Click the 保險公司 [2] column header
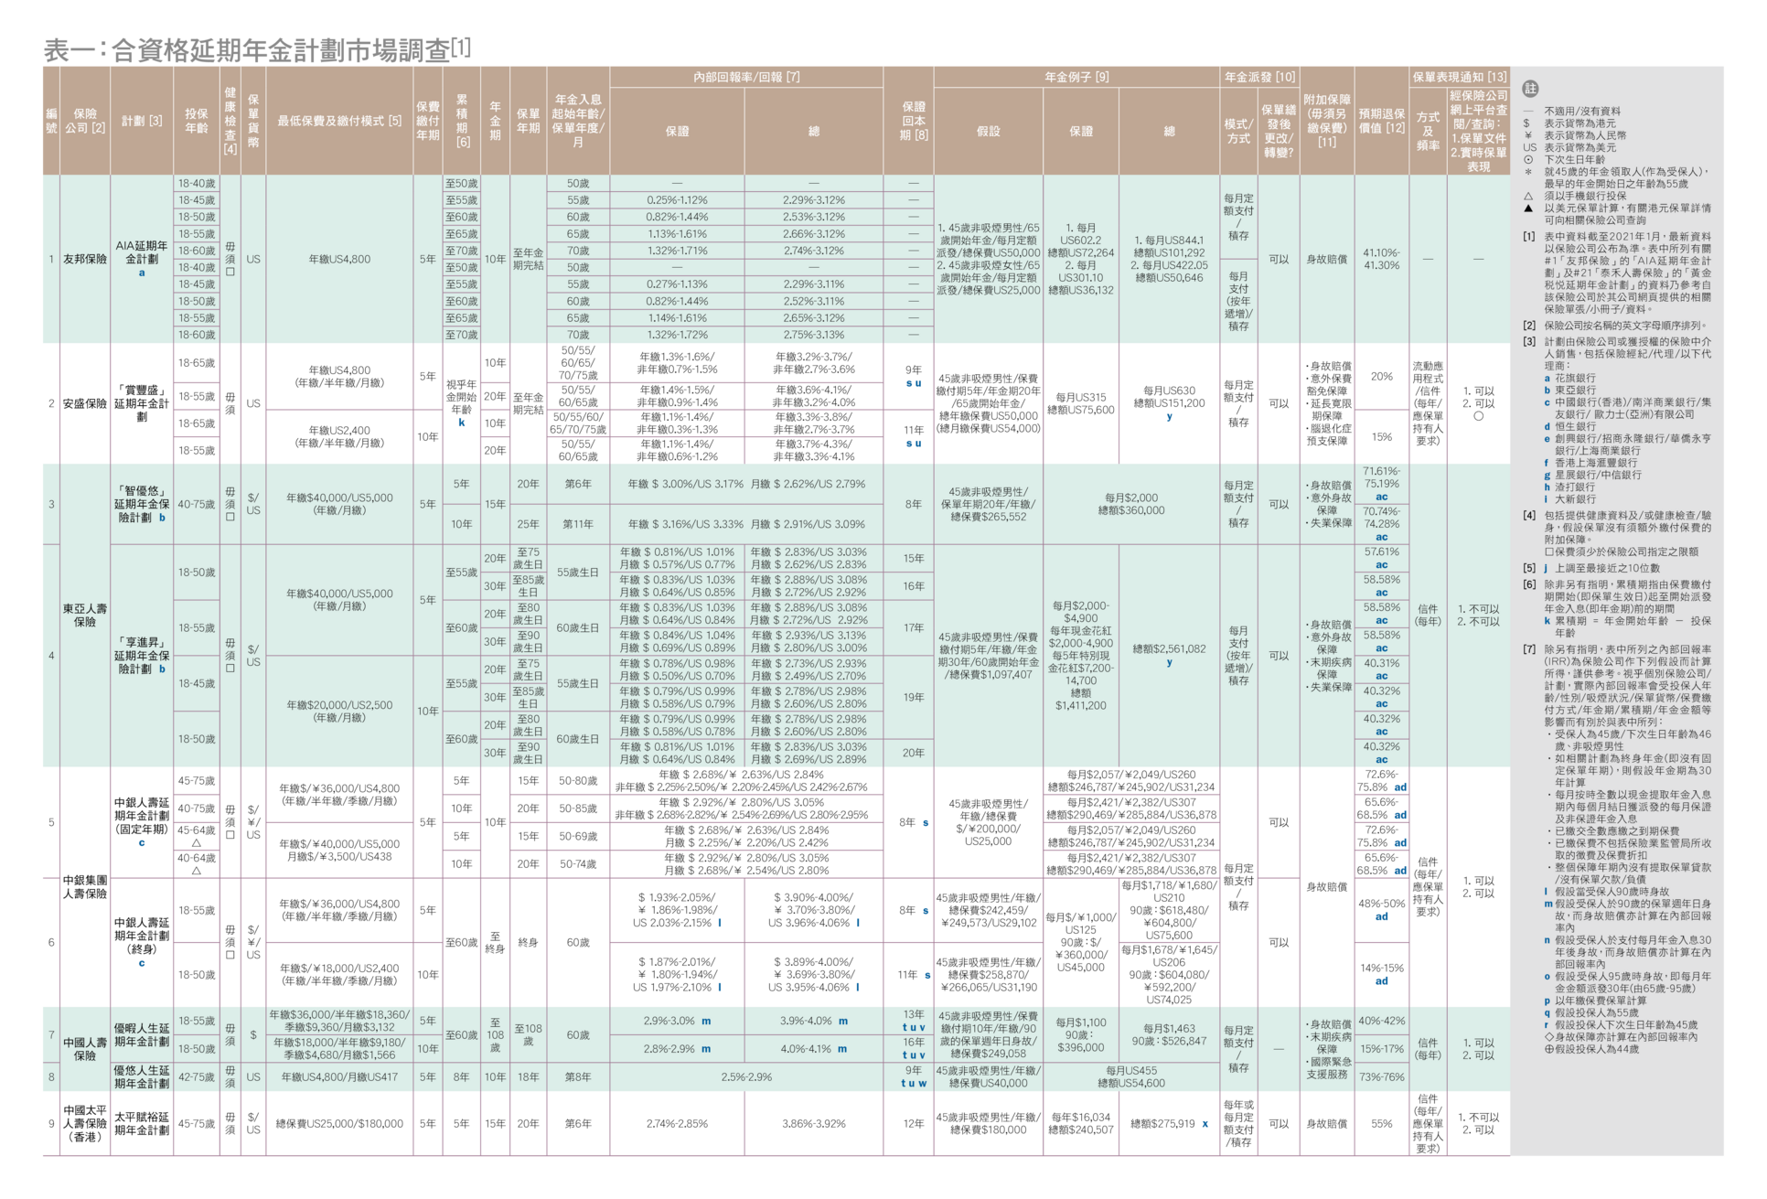The height and width of the screenshot is (1199, 1767). (x=85, y=121)
